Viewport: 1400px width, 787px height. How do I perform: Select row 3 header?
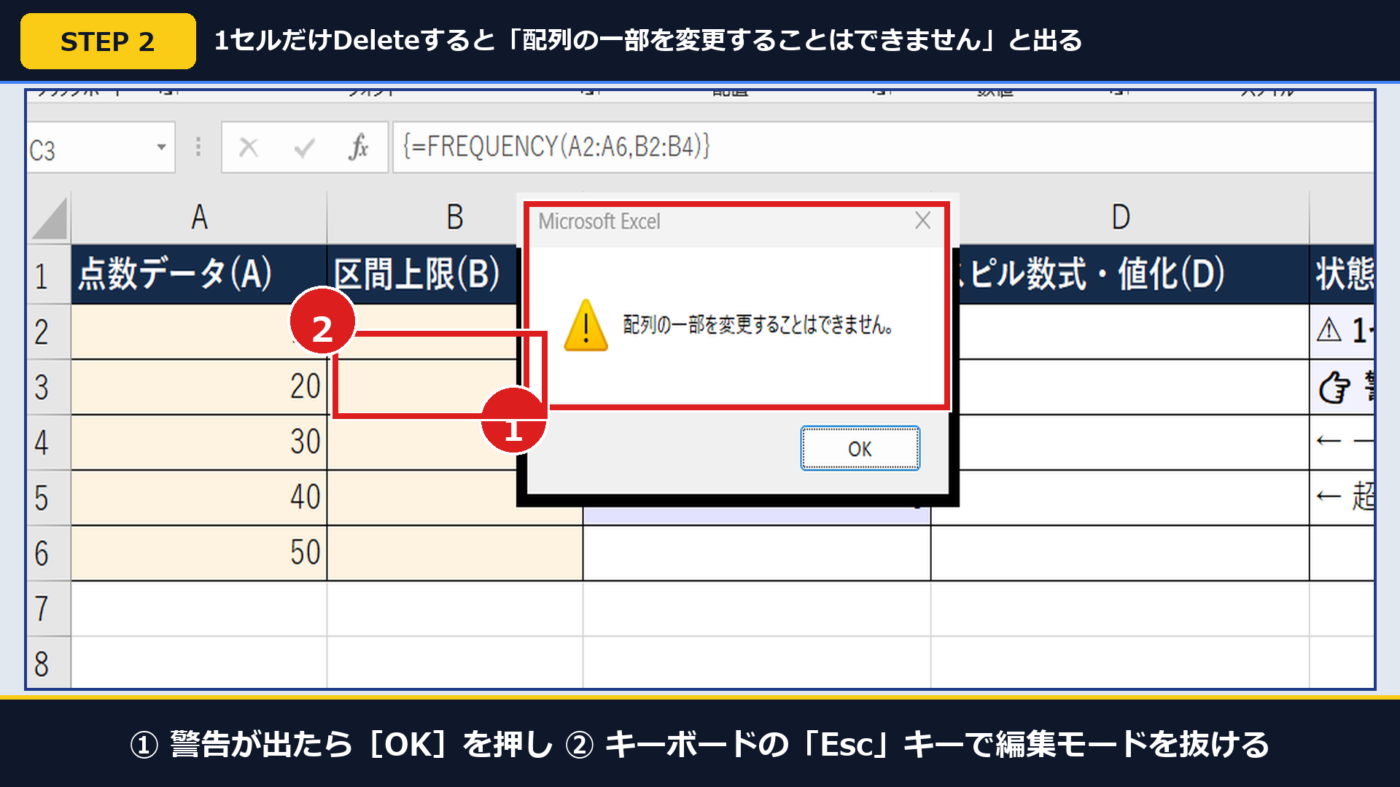point(49,387)
